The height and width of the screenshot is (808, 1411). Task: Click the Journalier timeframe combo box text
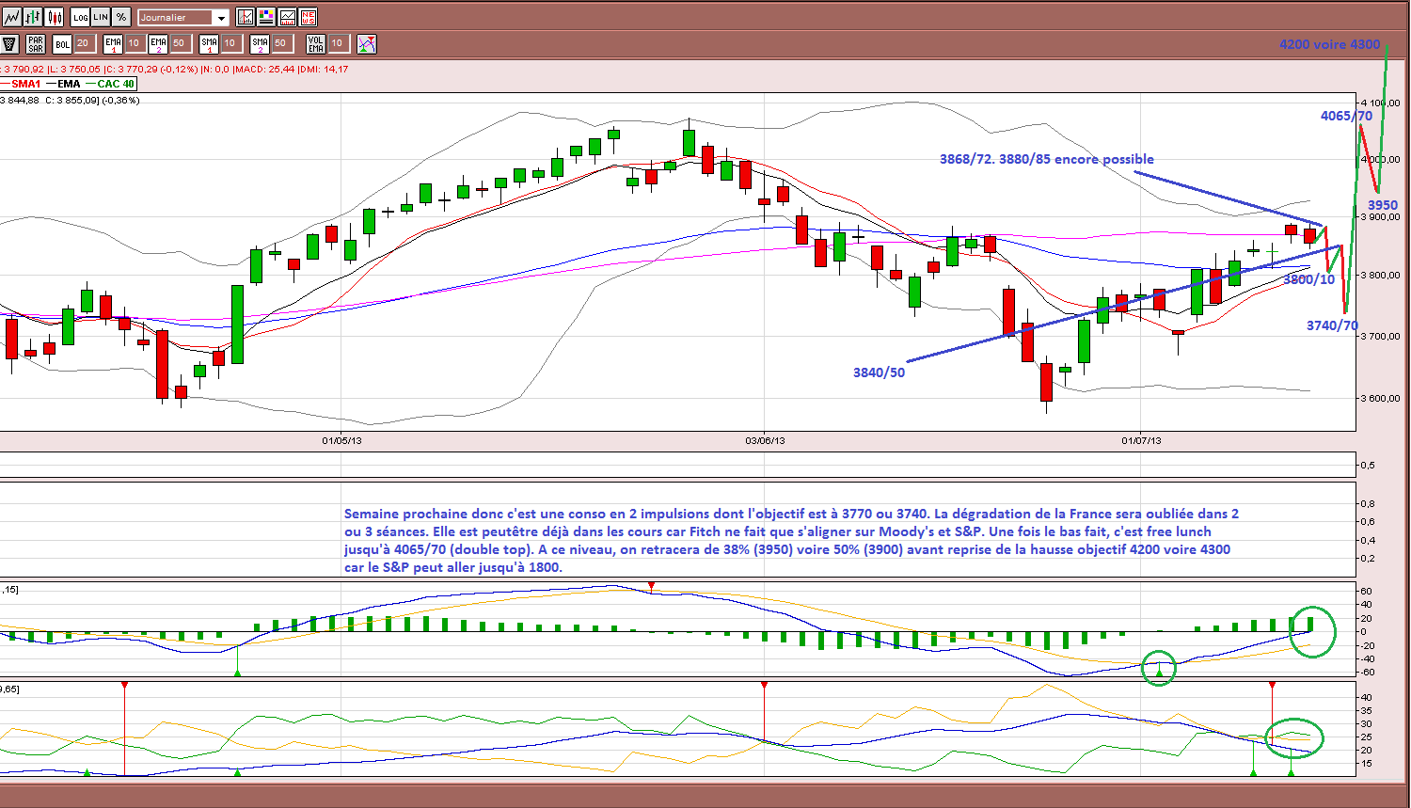click(175, 18)
